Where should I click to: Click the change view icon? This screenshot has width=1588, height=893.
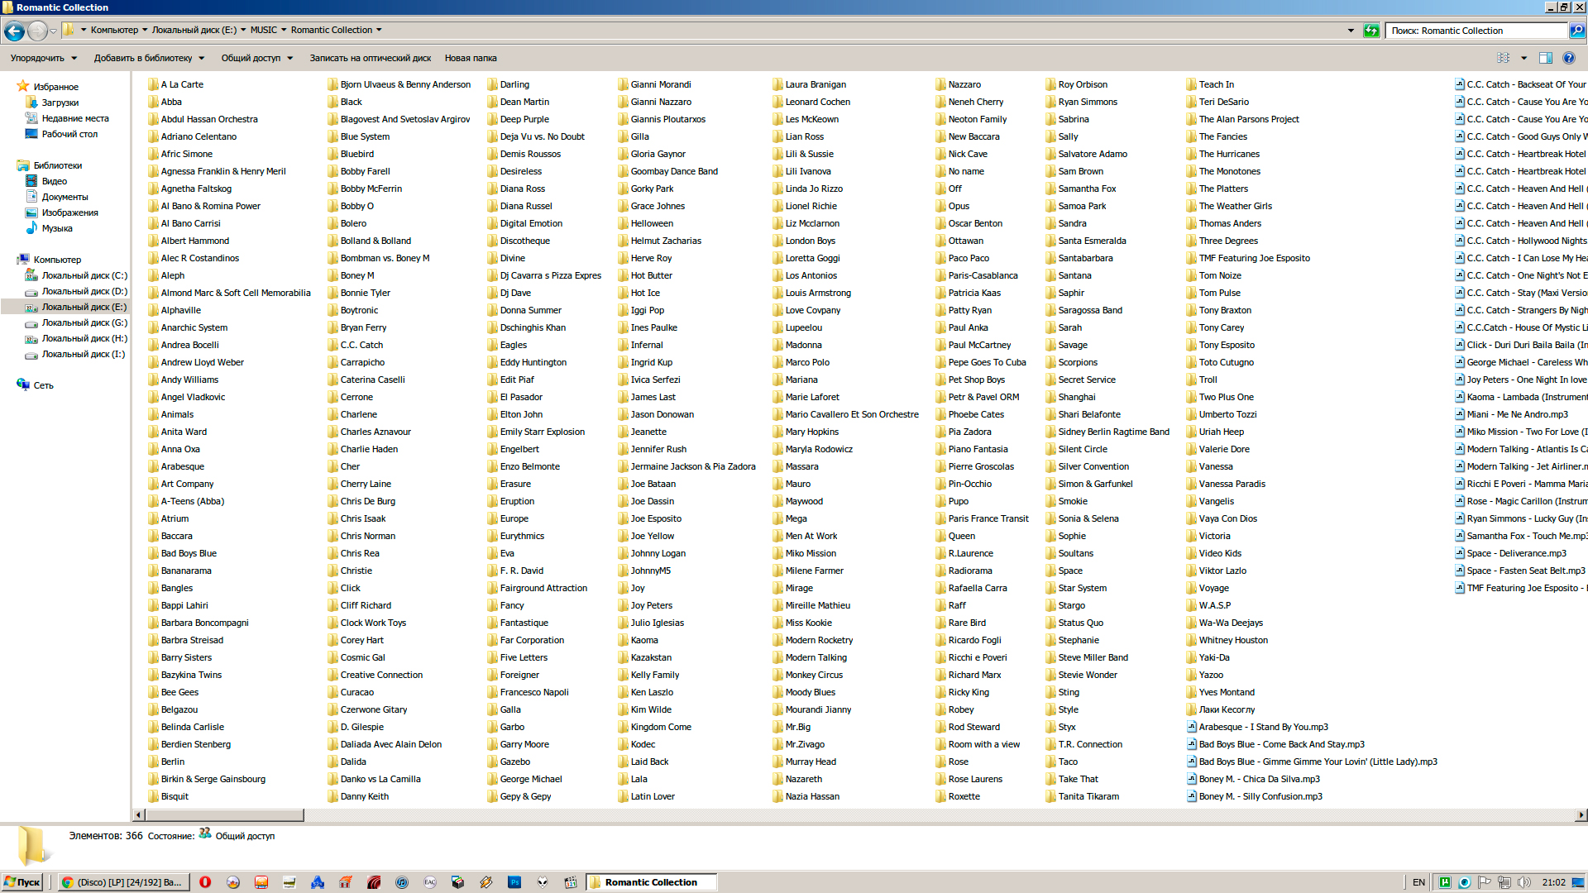(1503, 58)
